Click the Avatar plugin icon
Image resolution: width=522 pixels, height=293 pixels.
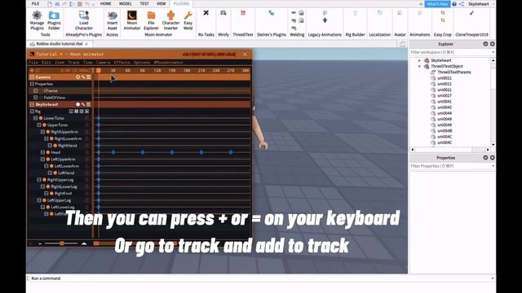(x=400, y=13)
